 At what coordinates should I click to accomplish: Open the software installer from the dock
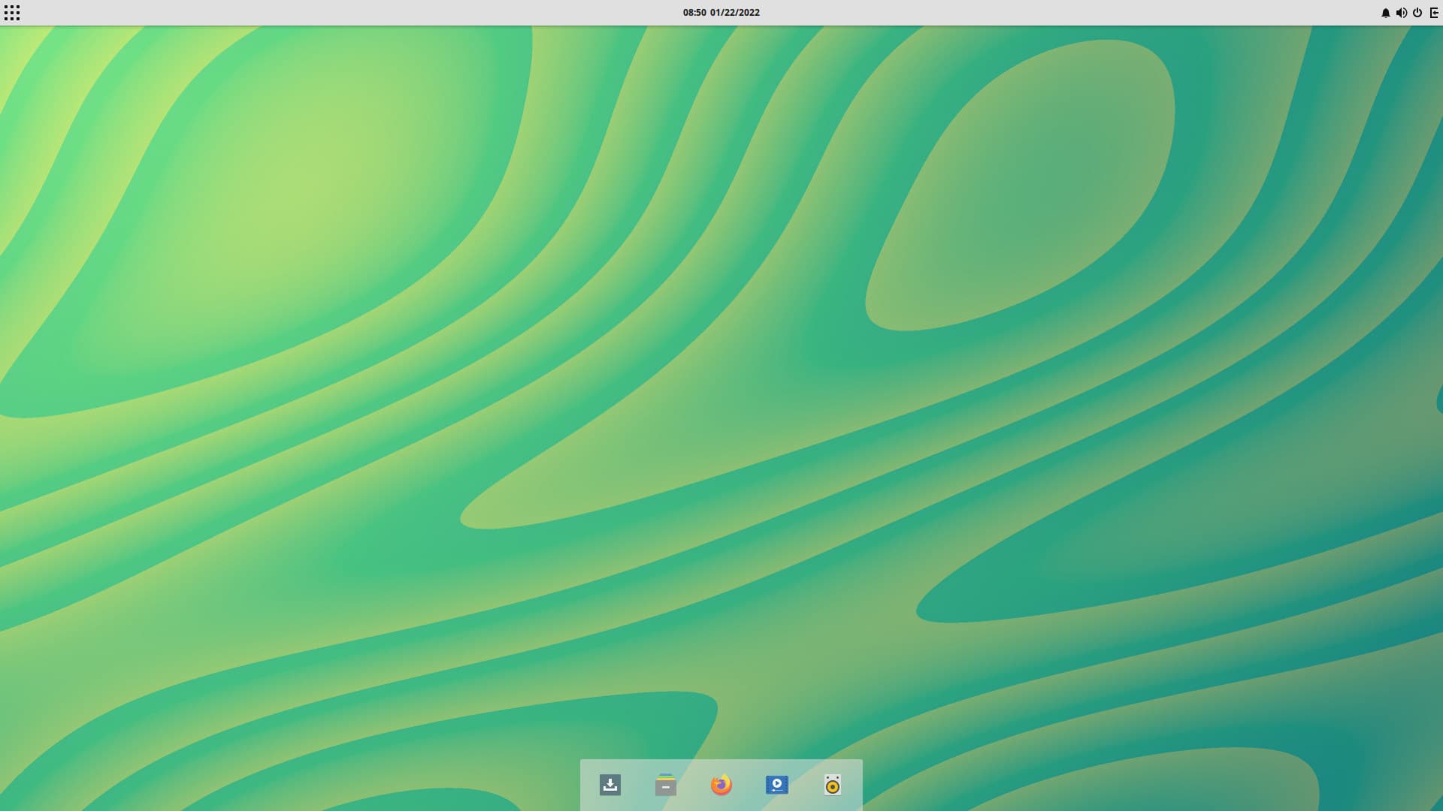coord(610,785)
